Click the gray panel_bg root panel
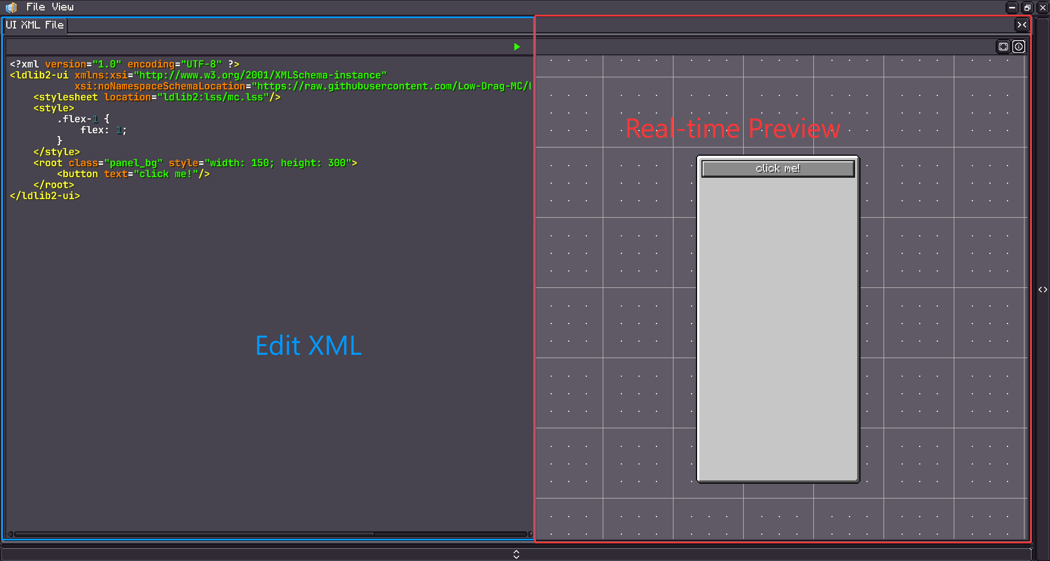 (x=778, y=326)
